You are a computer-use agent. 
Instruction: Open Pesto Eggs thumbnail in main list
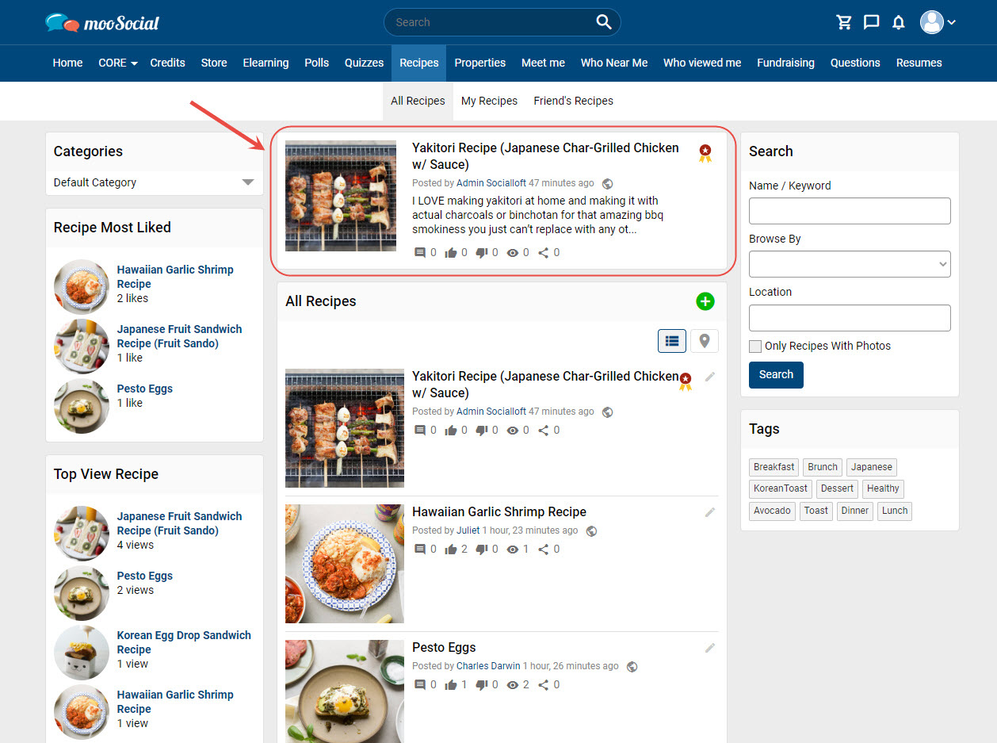point(345,691)
